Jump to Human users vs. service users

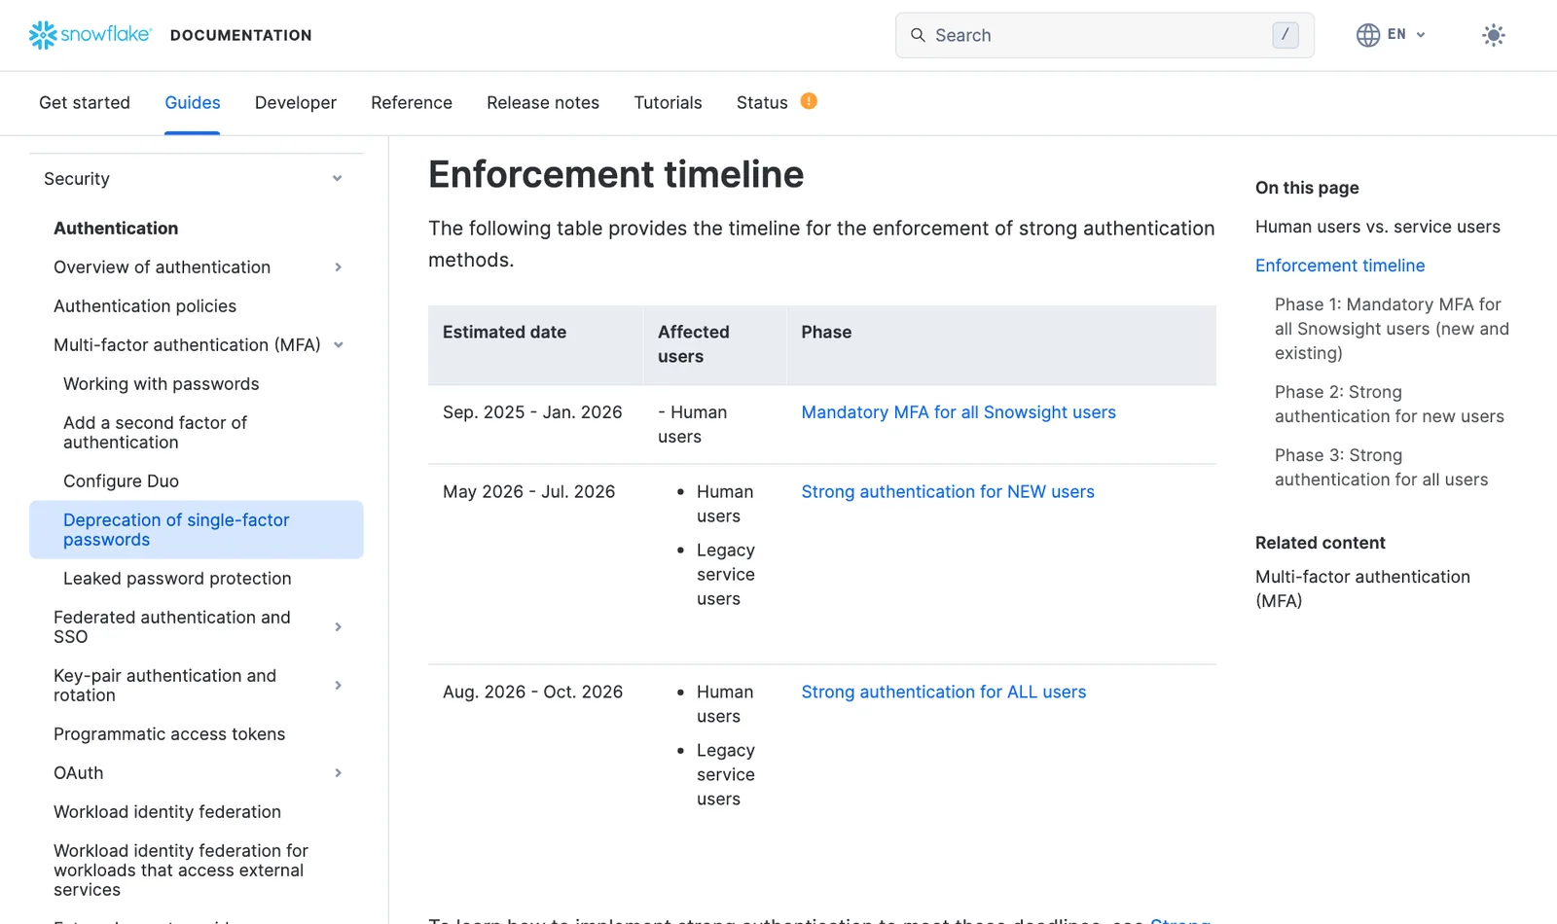[x=1378, y=227]
